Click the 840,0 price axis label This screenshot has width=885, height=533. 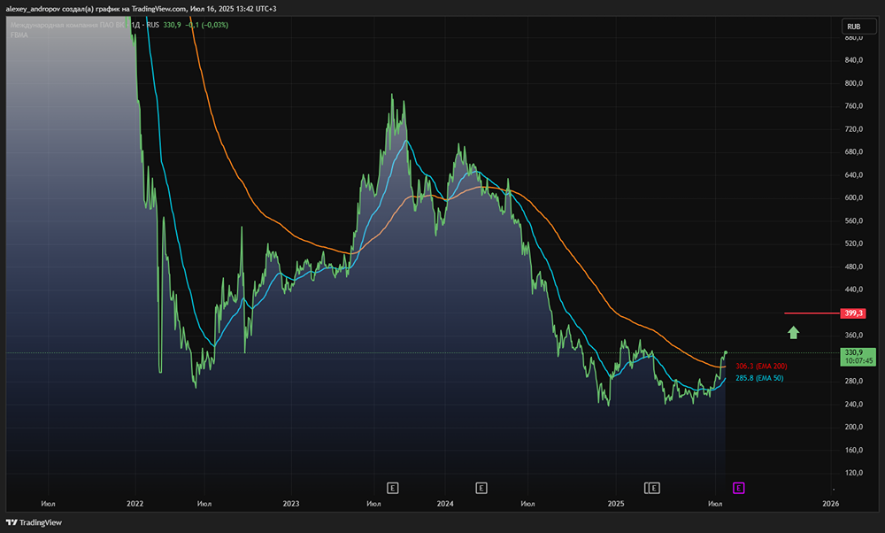click(853, 60)
